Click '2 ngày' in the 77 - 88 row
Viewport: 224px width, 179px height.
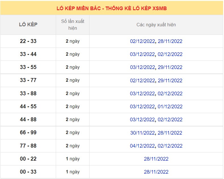(x=72, y=146)
